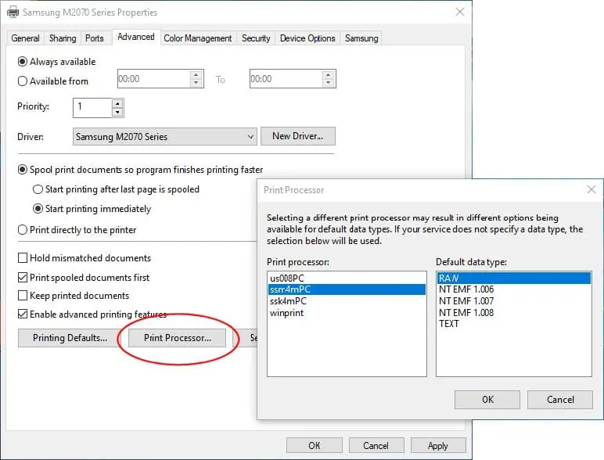Viewport: 604px width, 460px height.
Task: Increase the Available from start time
Action: click(x=196, y=75)
